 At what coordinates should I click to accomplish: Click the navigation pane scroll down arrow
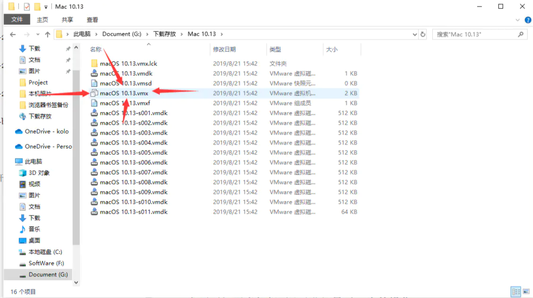click(76, 282)
